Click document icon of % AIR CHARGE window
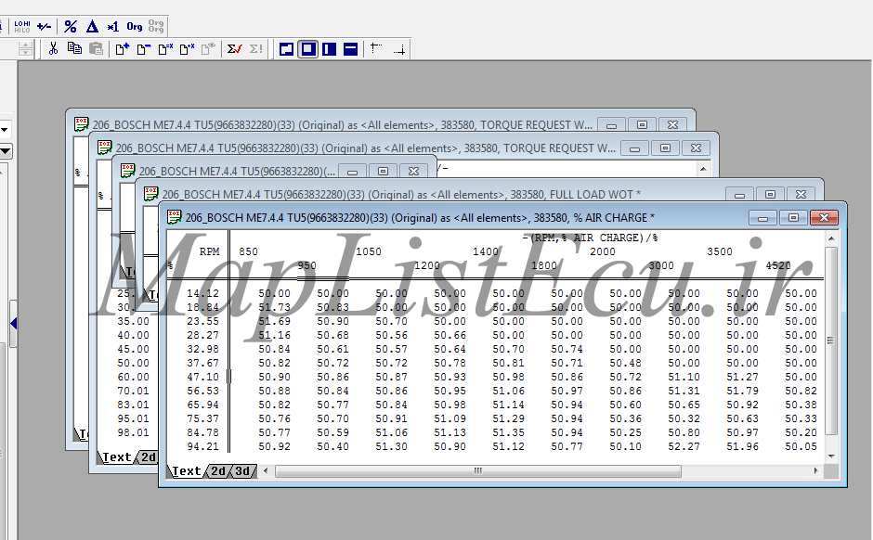The width and height of the screenshot is (873, 540). tap(175, 217)
